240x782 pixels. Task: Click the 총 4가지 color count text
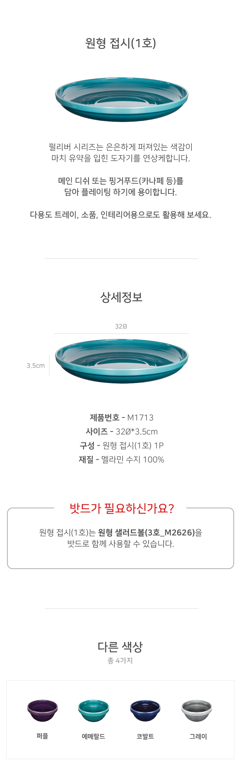point(120,661)
